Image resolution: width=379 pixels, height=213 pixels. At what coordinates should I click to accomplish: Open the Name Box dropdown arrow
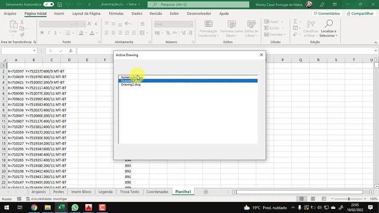[x=34, y=51]
